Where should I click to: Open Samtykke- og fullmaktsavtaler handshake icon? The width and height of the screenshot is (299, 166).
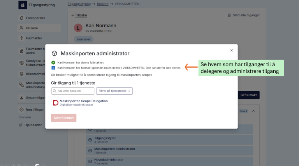[21, 63]
